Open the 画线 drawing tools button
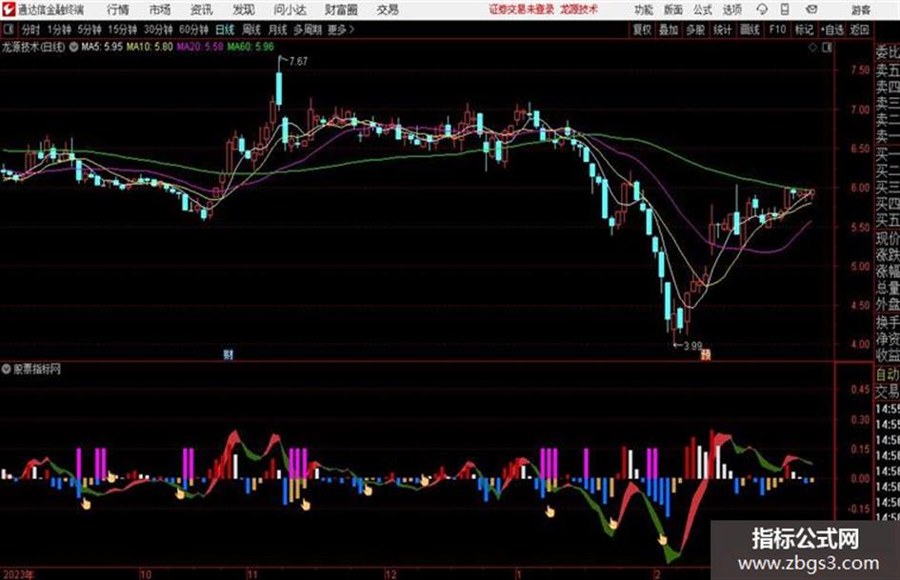Image resolution: width=900 pixels, height=580 pixels. (x=750, y=30)
